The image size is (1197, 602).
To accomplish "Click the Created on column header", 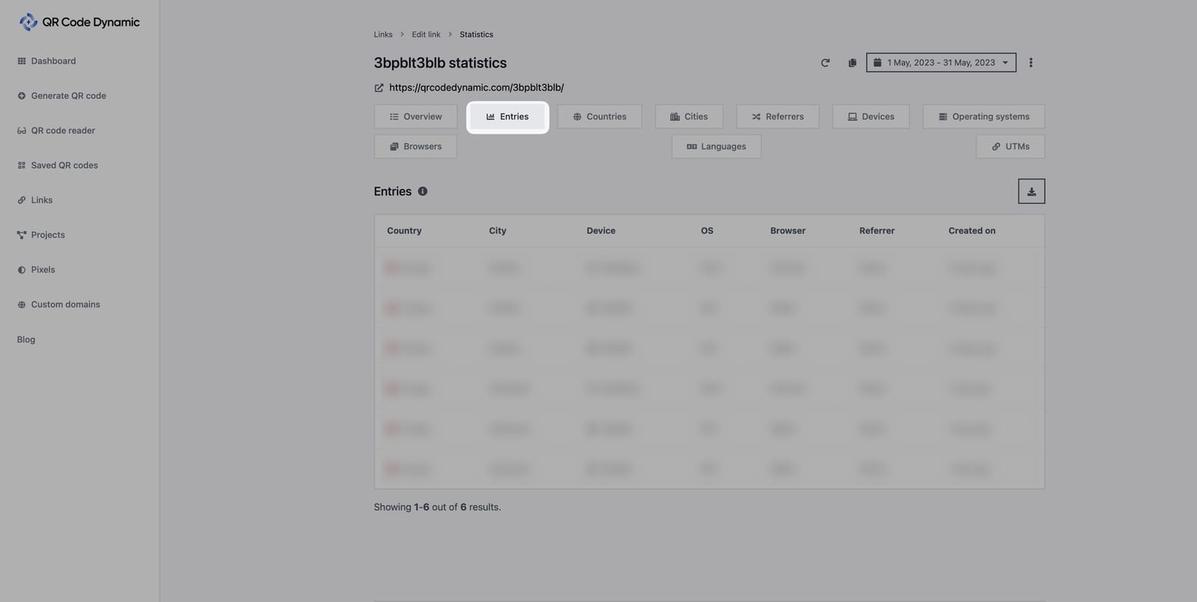I will pyautogui.click(x=972, y=231).
